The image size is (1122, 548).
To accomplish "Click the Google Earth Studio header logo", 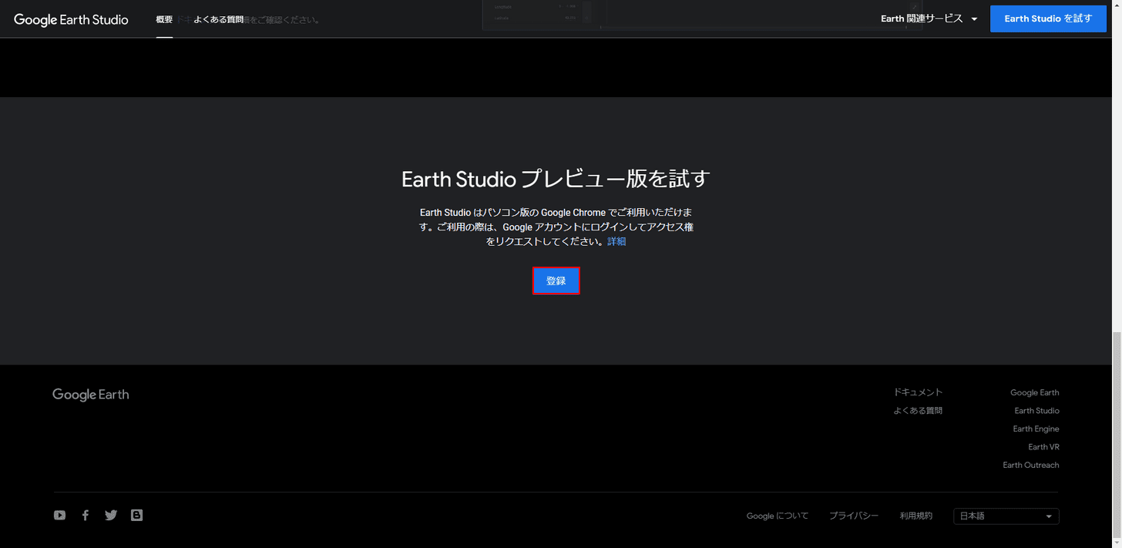I will pyautogui.click(x=71, y=19).
